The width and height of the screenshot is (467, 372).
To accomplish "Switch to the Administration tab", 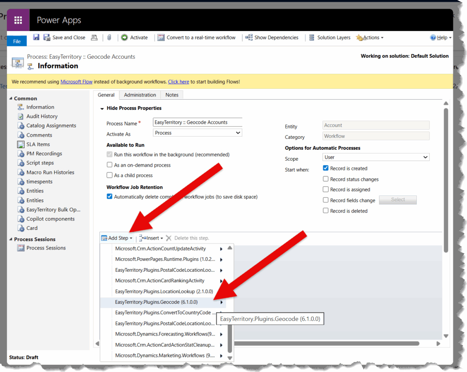I will pos(140,95).
